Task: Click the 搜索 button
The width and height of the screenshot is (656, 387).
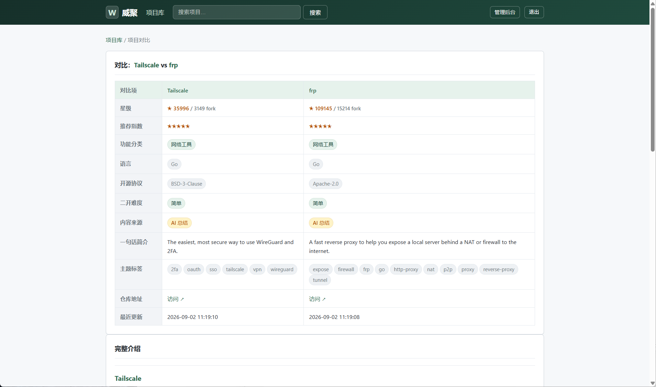Action: click(x=315, y=12)
